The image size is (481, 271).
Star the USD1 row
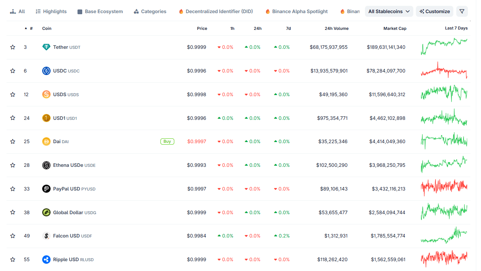(13, 118)
